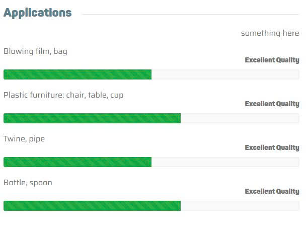Click Excellent Quality label for Blowing film
Screen dimensions: 306x234
tap(272, 60)
